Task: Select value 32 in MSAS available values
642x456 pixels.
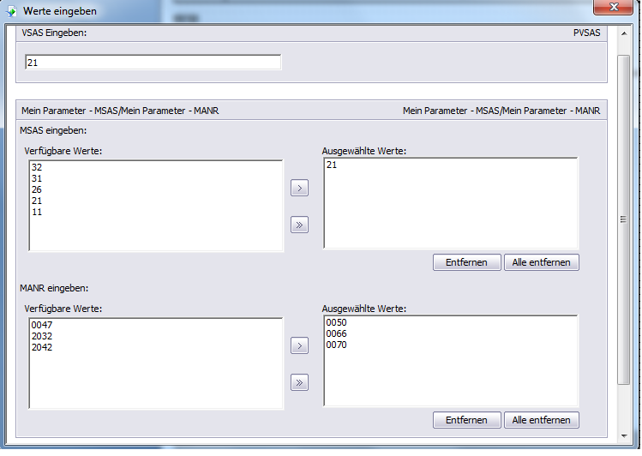Action: [37, 167]
